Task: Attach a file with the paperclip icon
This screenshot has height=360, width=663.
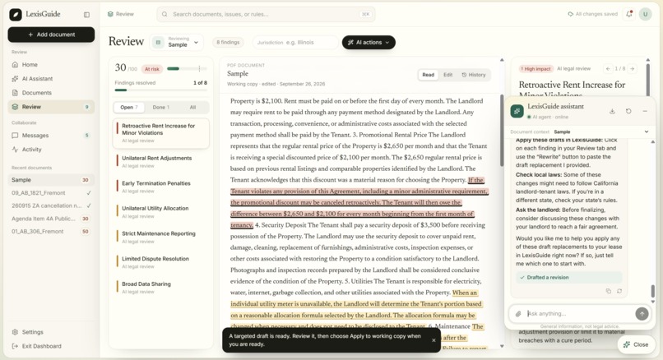Action: click(x=518, y=313)
